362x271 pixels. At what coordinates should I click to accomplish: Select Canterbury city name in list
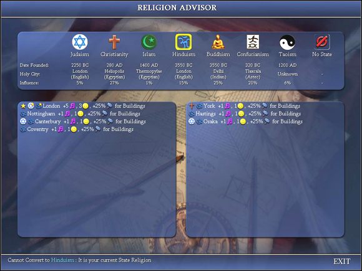pyautogui.click(x=48, y=121)
